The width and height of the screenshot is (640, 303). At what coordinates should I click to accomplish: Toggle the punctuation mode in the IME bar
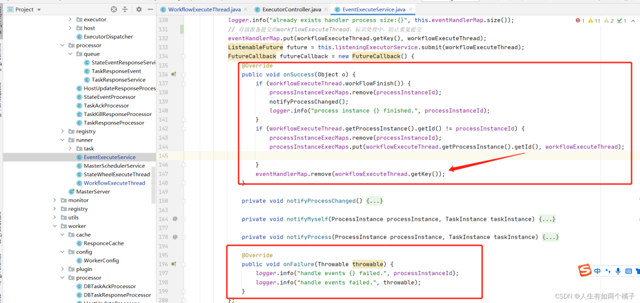[608, 271]
